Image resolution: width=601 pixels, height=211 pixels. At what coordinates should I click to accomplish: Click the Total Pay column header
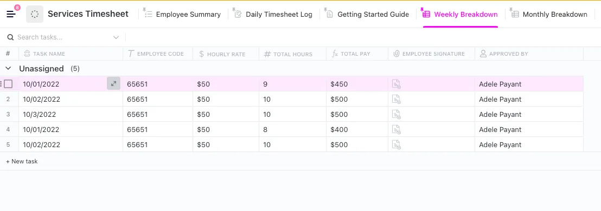(351, 54)
